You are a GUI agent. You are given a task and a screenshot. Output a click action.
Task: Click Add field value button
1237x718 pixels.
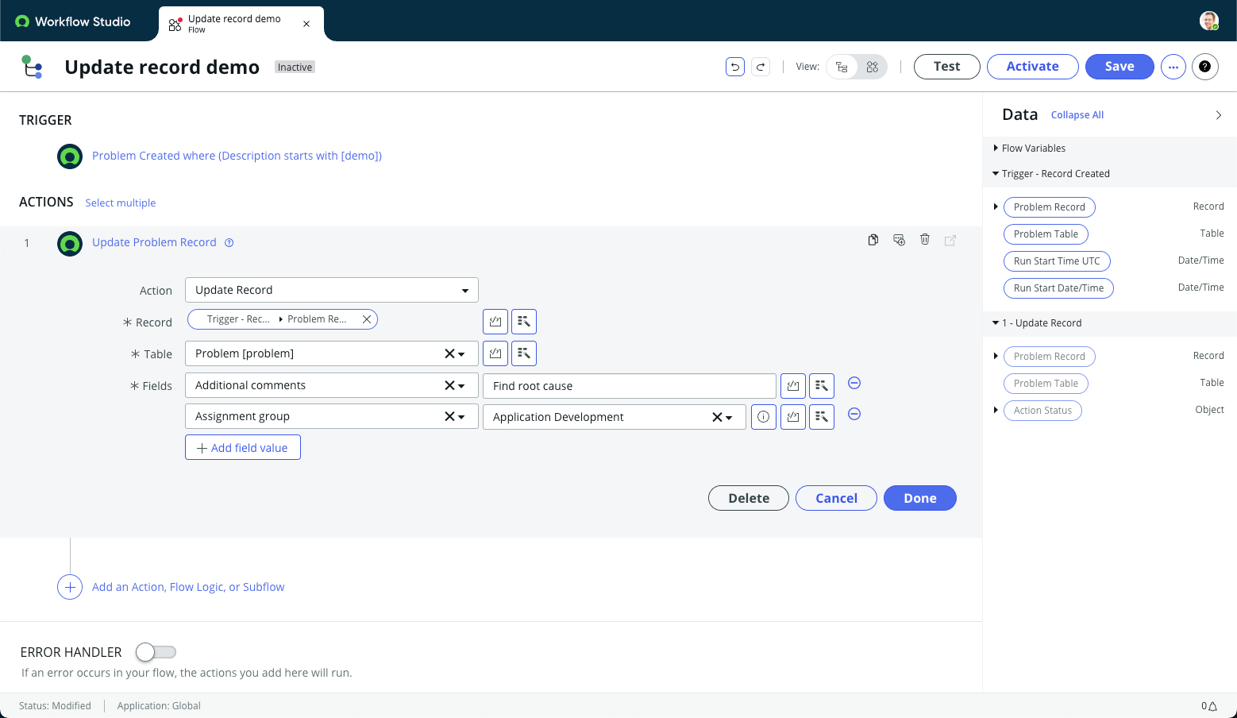[243, 447]
